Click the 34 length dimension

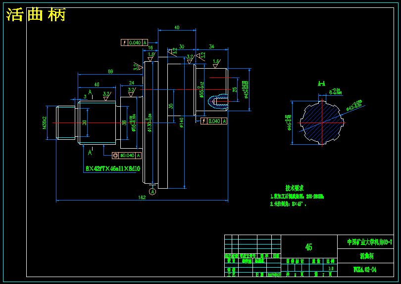[212, 46]
